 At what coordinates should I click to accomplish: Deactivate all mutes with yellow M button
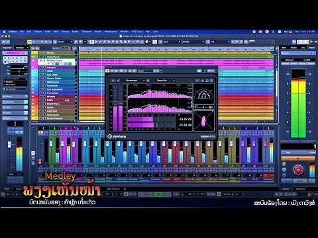tap(29, 42)
